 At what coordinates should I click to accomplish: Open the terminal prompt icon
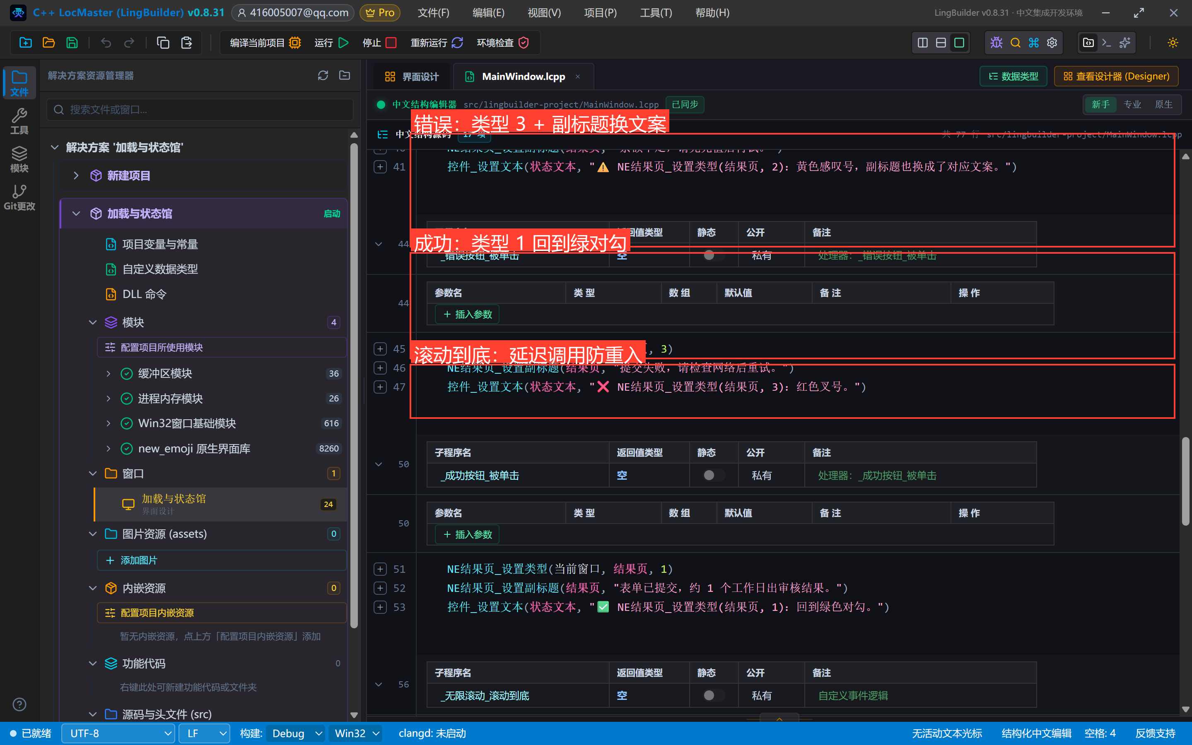pyautogui.click(x=1106, y=43)
